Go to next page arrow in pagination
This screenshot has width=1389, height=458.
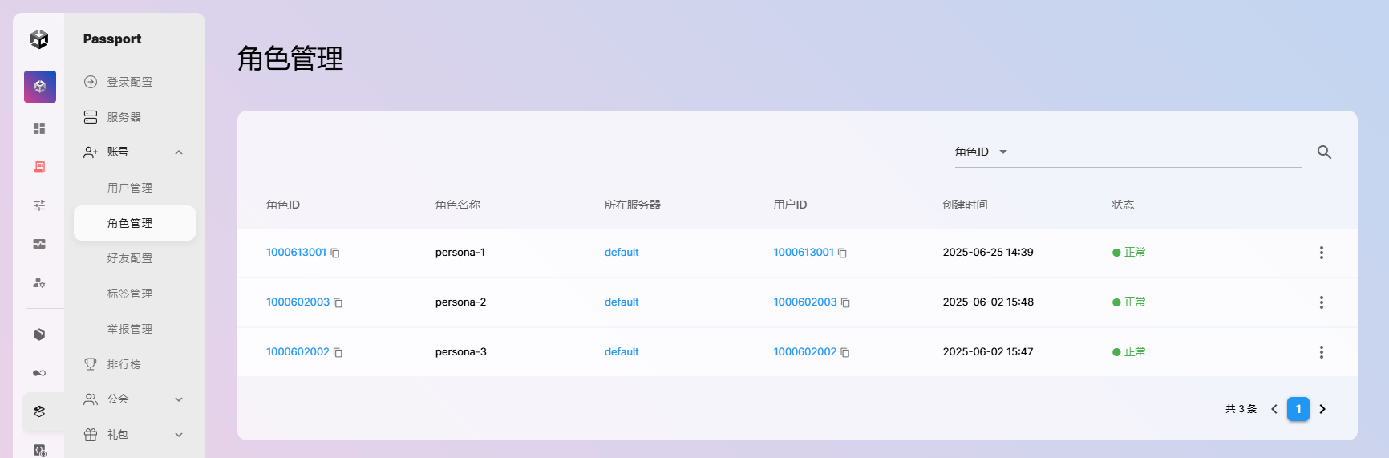coord(1322,409)
